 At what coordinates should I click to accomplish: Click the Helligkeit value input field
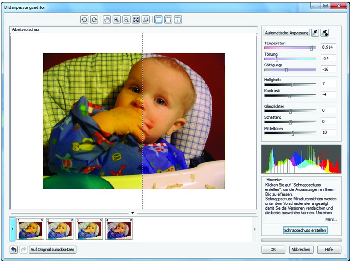click(x=329, y=83)
